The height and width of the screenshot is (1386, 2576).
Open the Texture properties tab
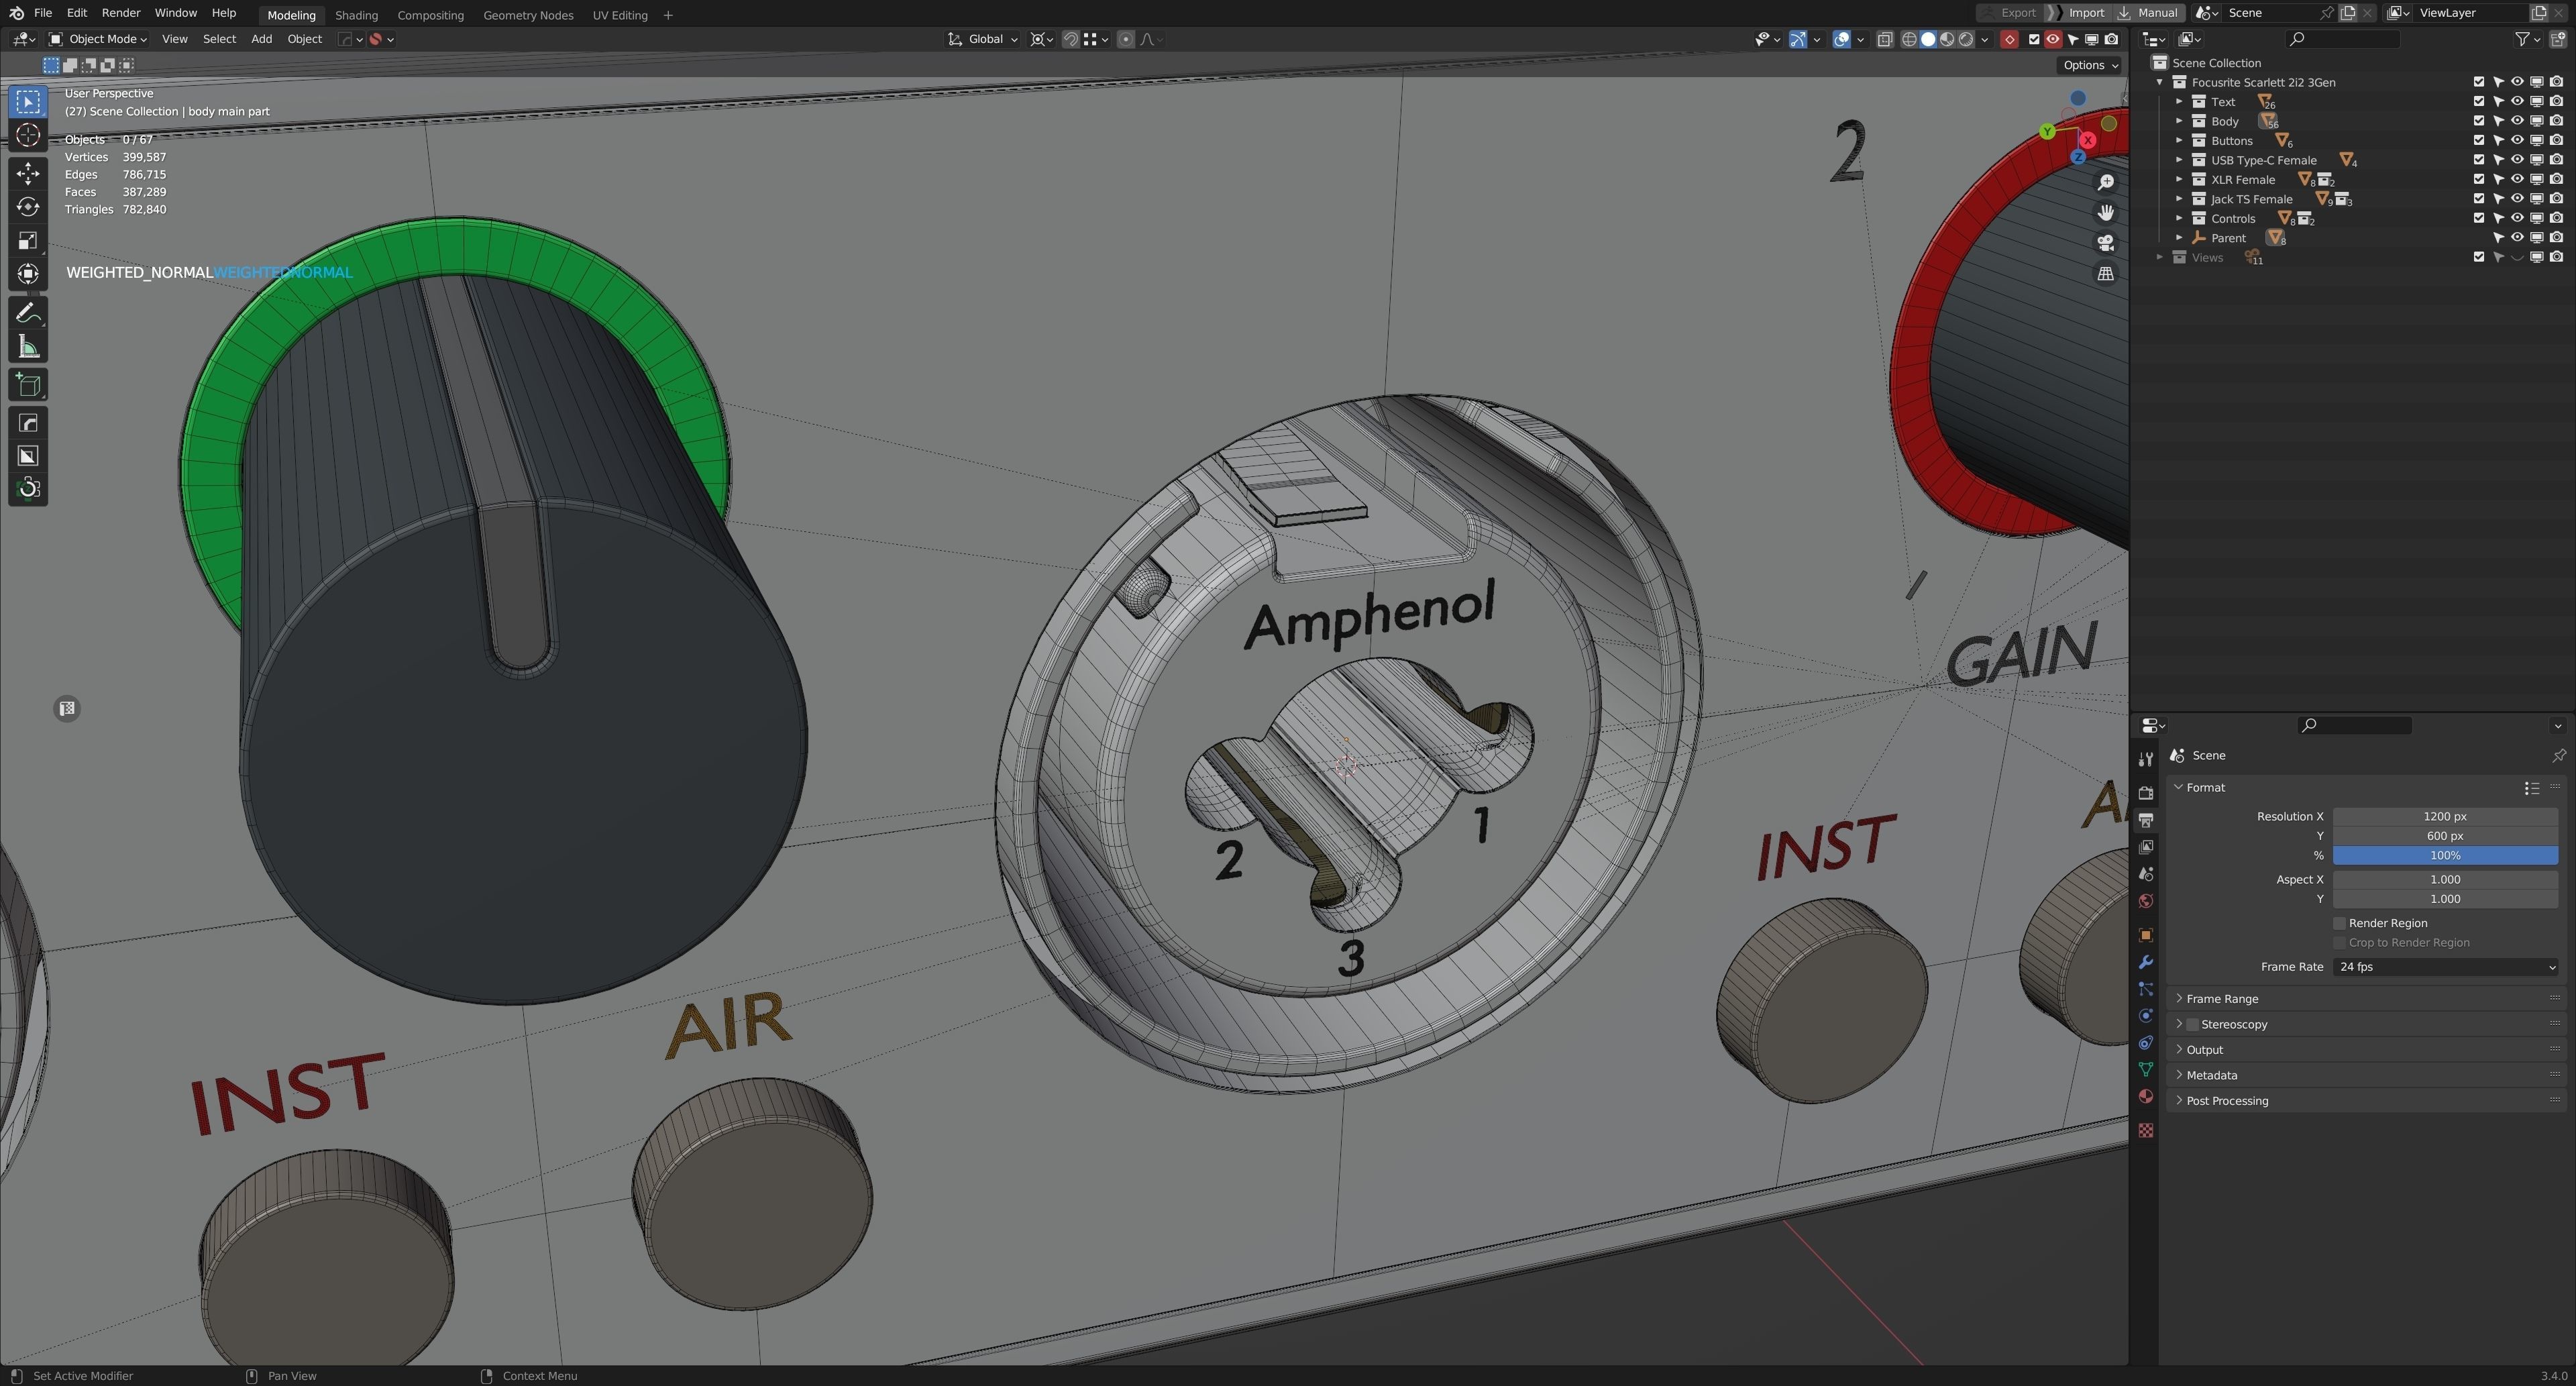pyautogui.click(x=2145, y=1130)
